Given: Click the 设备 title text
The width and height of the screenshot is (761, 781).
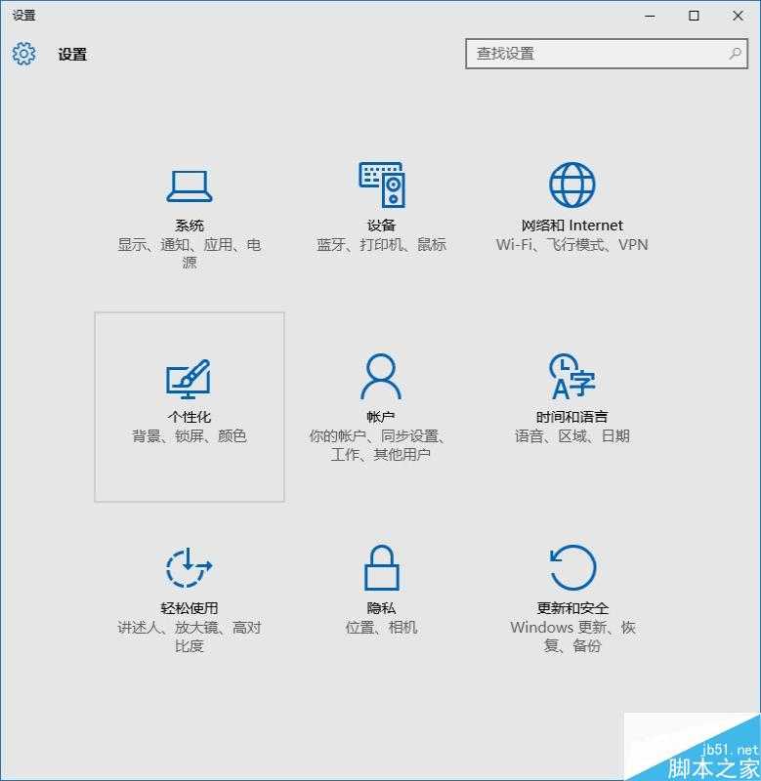Looking at the screenshot, I should pyautogui.click(x=382, y=226).
